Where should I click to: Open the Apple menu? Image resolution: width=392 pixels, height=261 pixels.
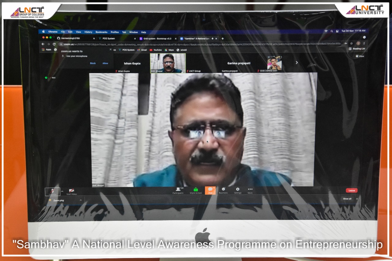(43, 32)
